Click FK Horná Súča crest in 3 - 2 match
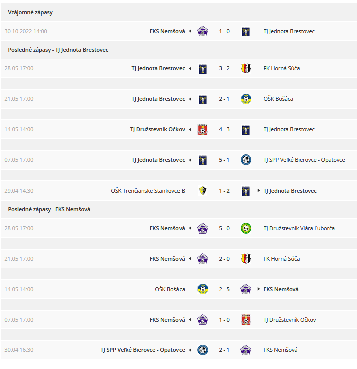 point(246,68)
